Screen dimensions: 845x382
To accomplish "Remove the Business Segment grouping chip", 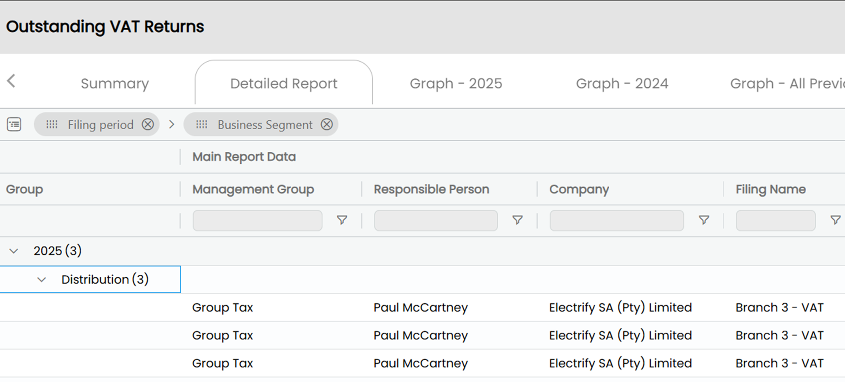I will point(327,125).
